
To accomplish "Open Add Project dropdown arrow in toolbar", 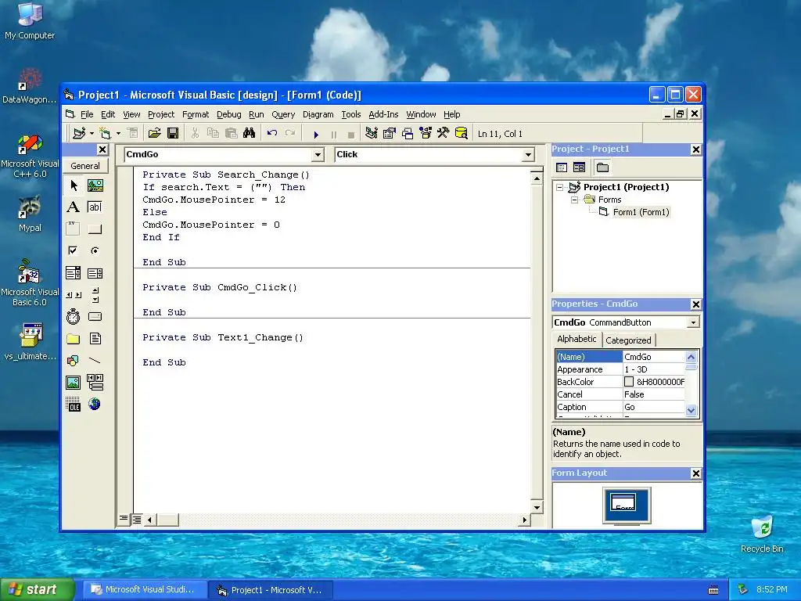I will click(x=92, y=133).
